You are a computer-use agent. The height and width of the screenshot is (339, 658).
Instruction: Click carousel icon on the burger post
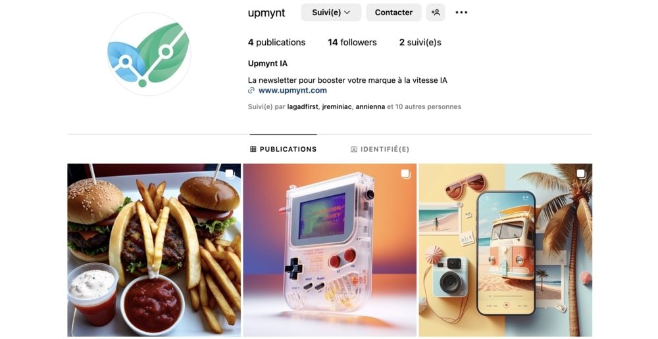click(x=230, y=174)
